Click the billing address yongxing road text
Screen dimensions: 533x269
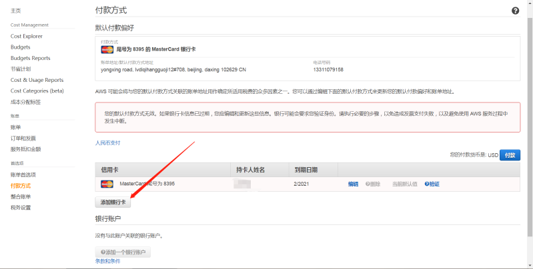[173, 69]
